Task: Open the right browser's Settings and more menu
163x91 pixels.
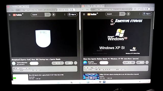Action: coord(153,9)
